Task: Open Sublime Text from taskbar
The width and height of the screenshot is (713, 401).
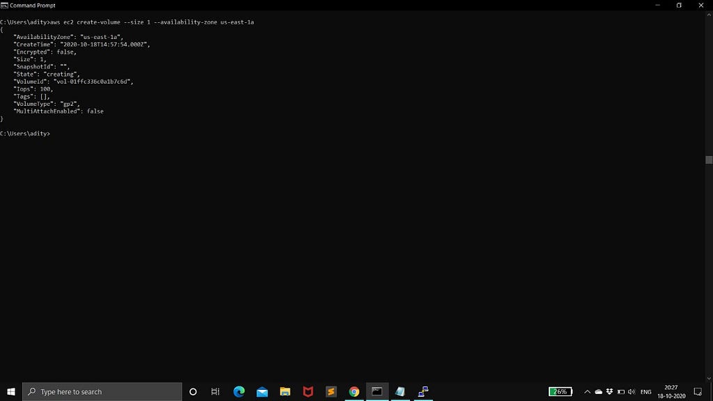Action: point(331,391)
